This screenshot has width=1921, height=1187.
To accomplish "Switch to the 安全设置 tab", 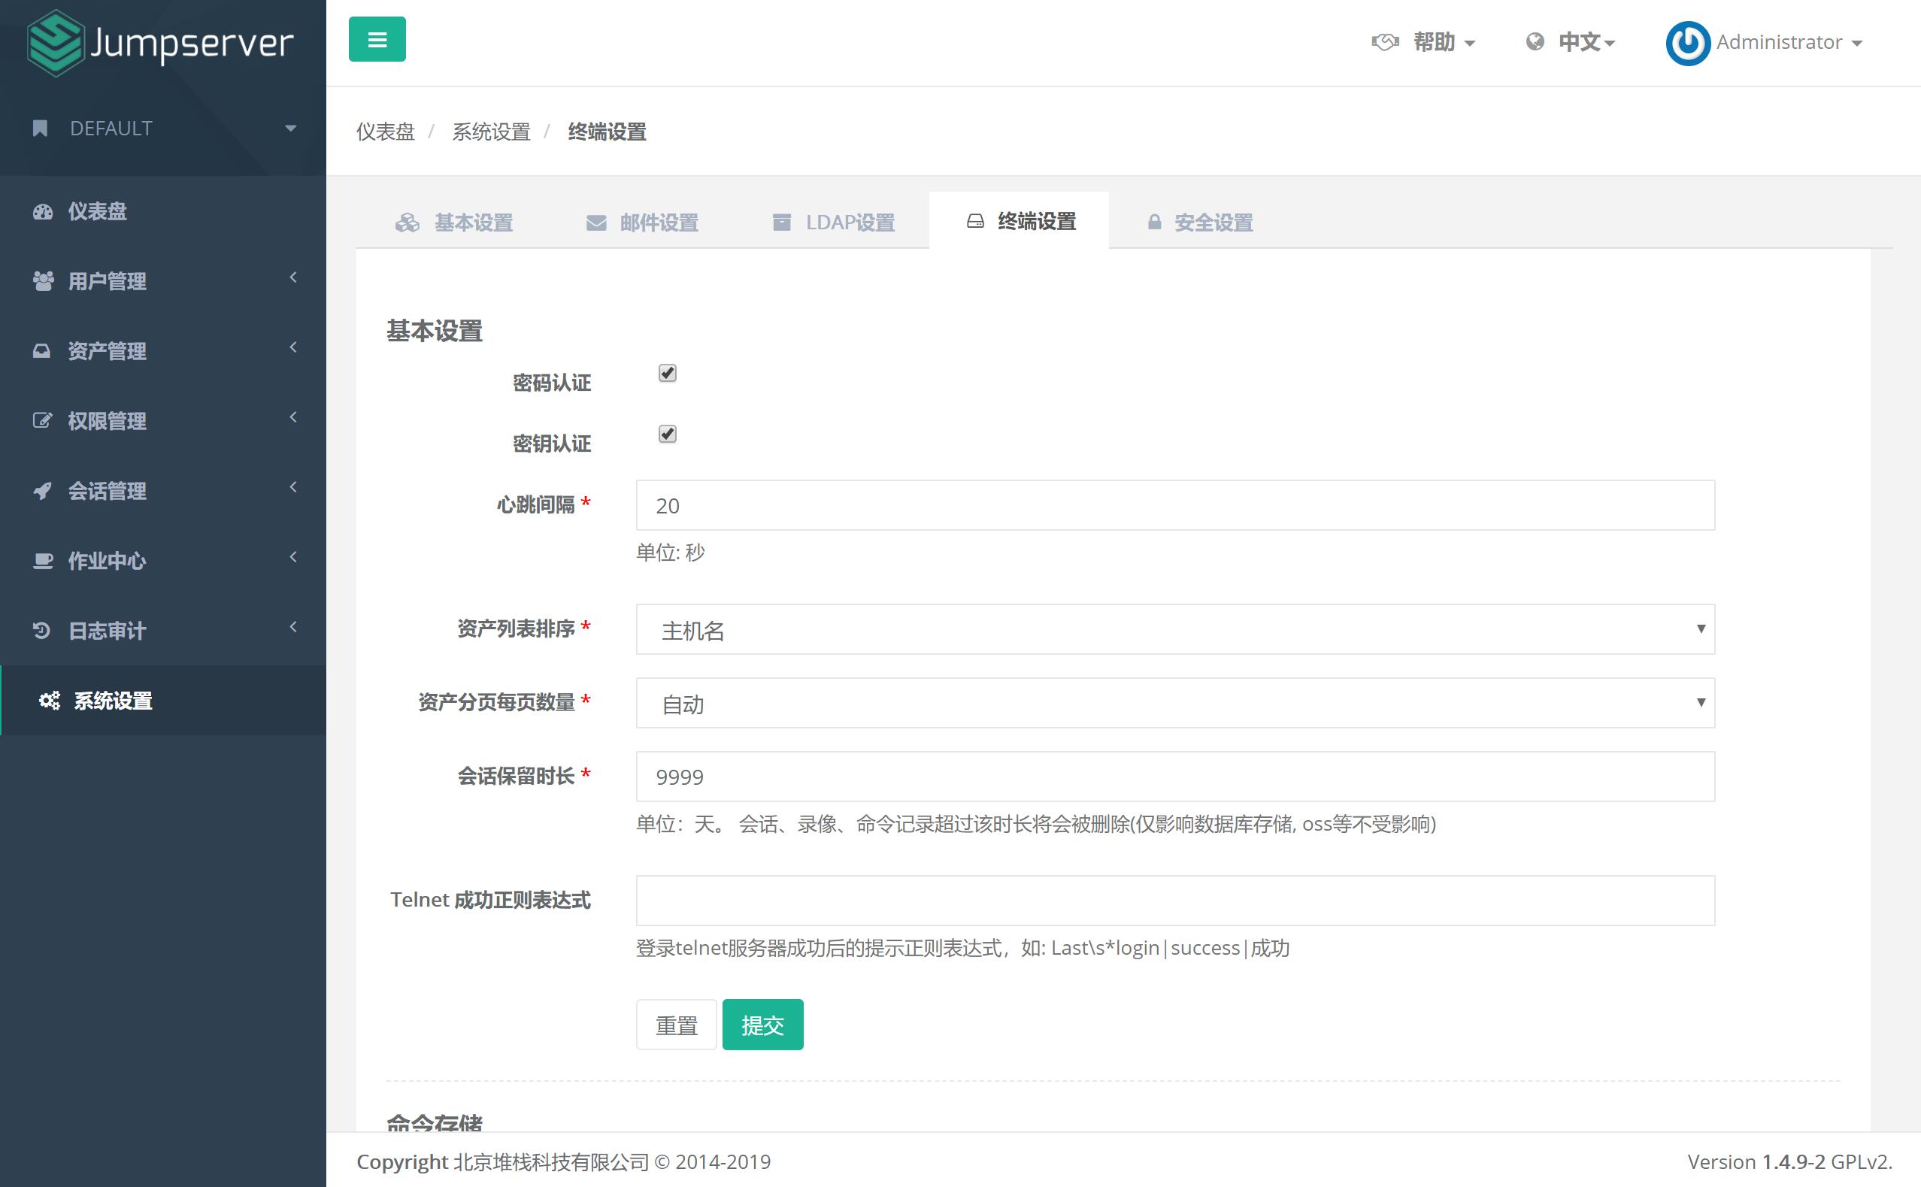I will pos(1199,223).
